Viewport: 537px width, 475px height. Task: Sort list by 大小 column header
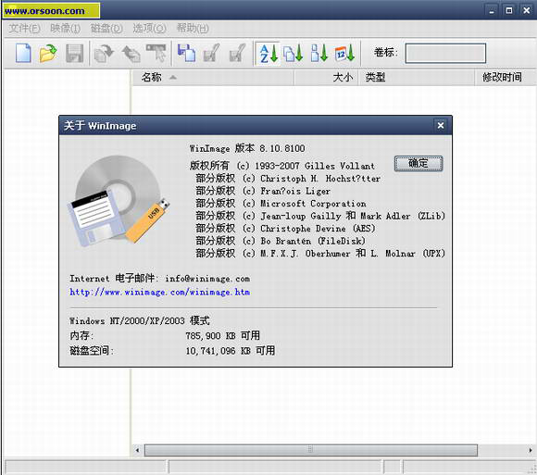tap(326, 78)
